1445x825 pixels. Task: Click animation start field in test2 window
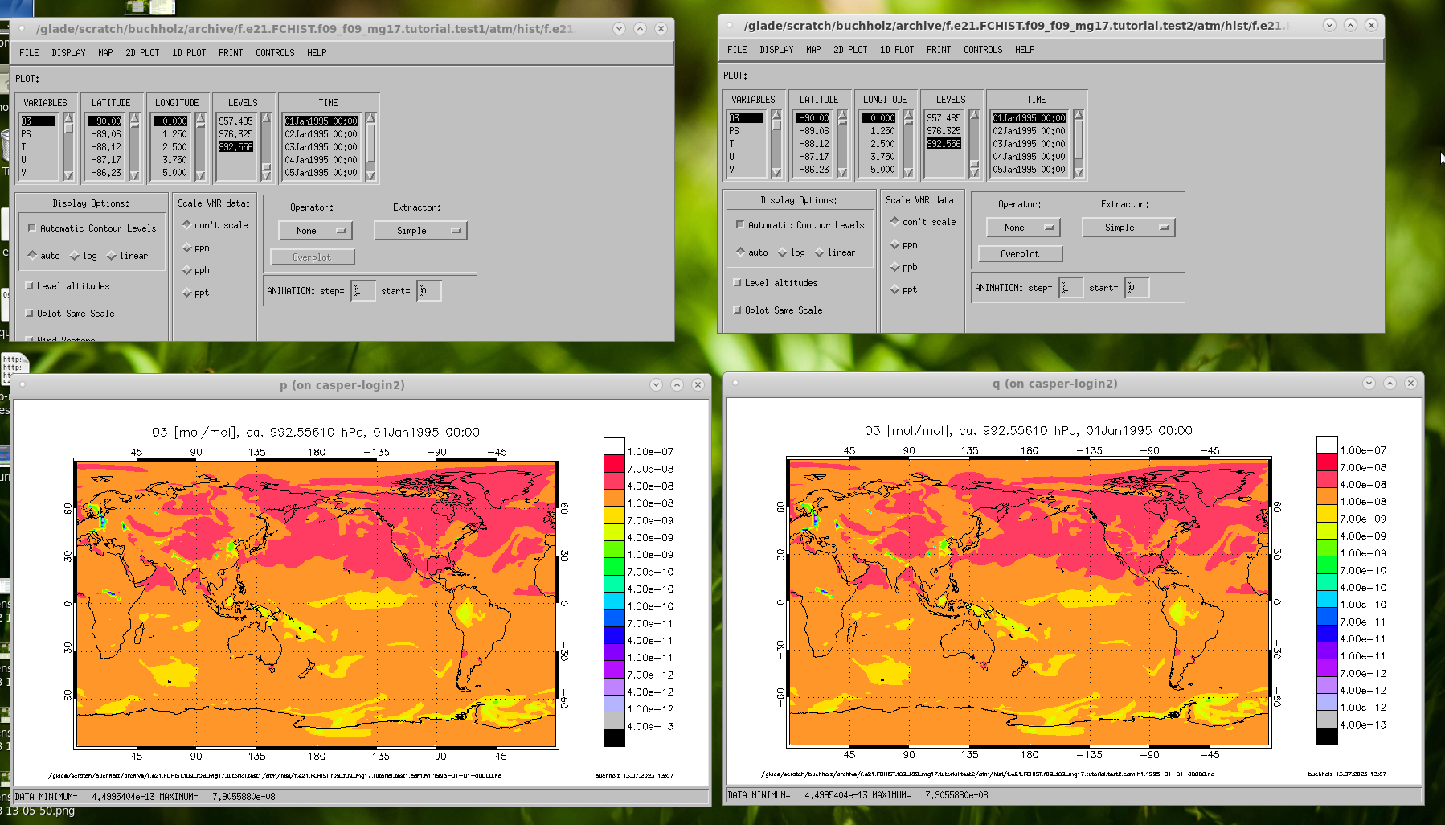(1136, 288)
